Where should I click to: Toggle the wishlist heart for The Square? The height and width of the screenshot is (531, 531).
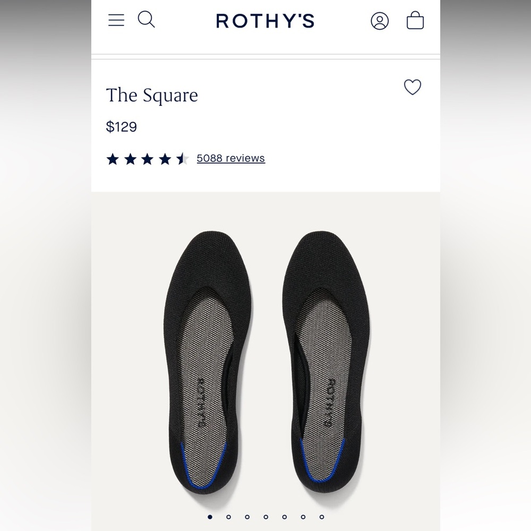(413, 87)
